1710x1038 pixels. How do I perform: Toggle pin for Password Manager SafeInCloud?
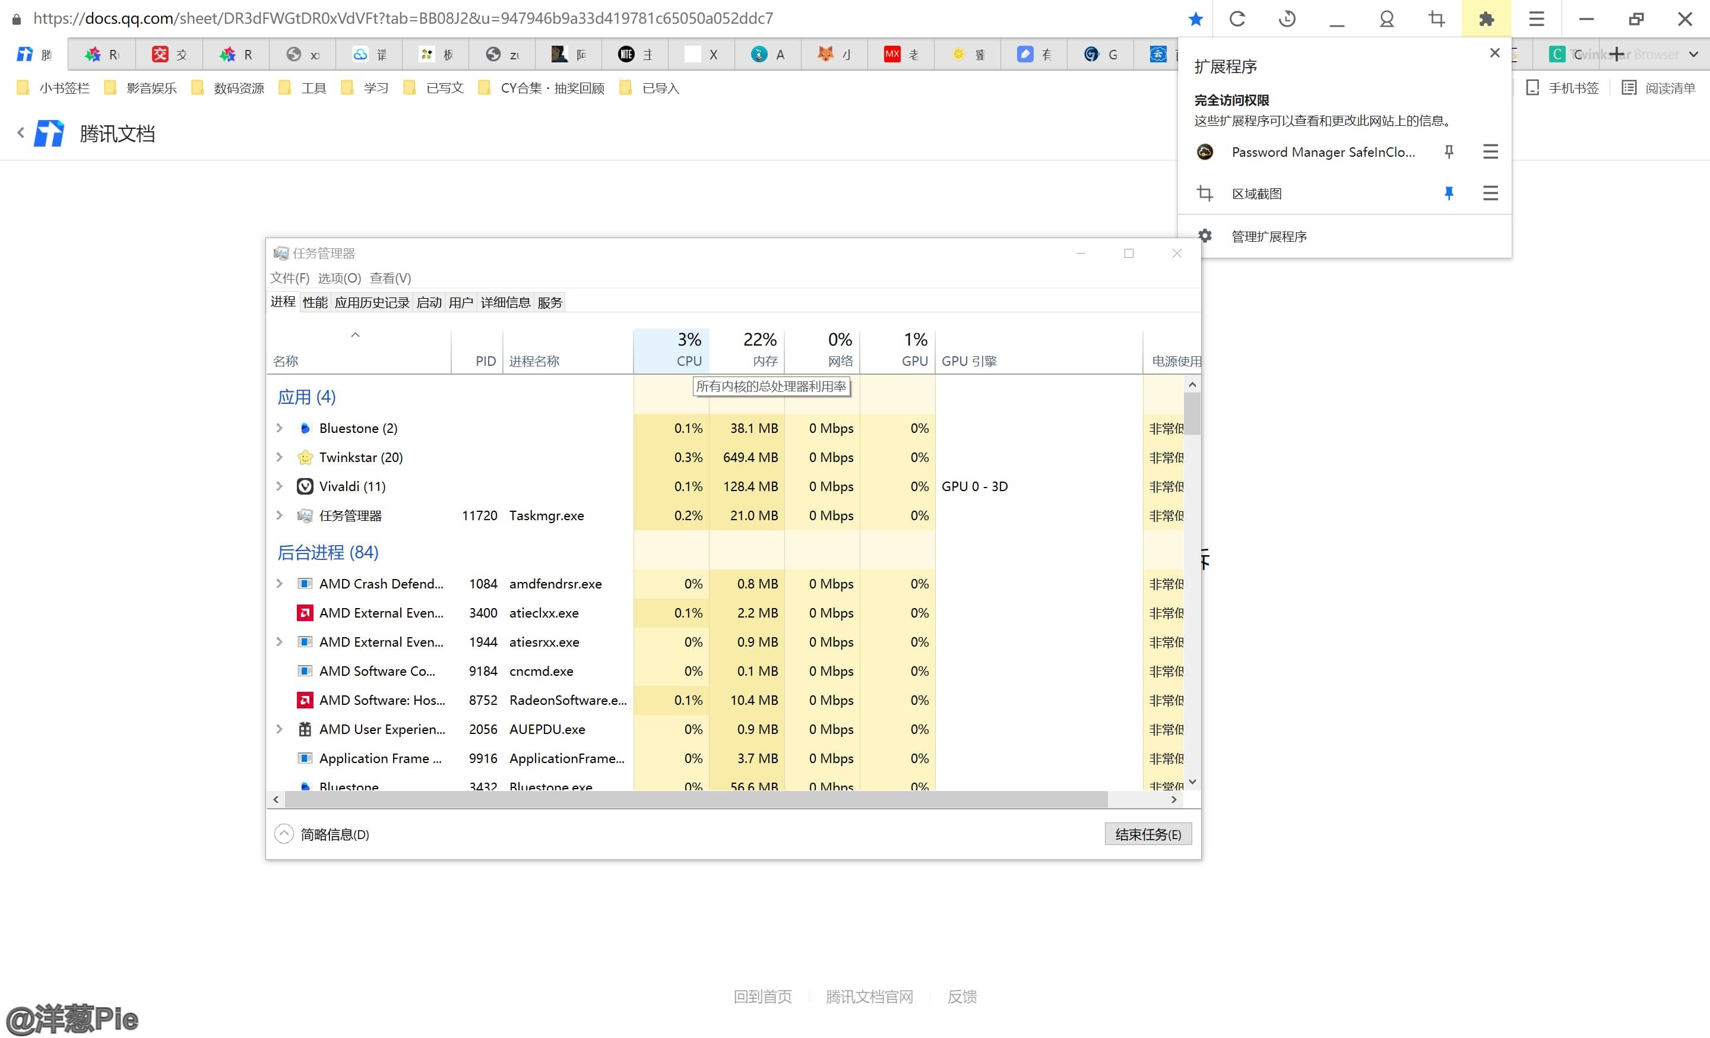pyautogui.click(x=1448, y=151)
